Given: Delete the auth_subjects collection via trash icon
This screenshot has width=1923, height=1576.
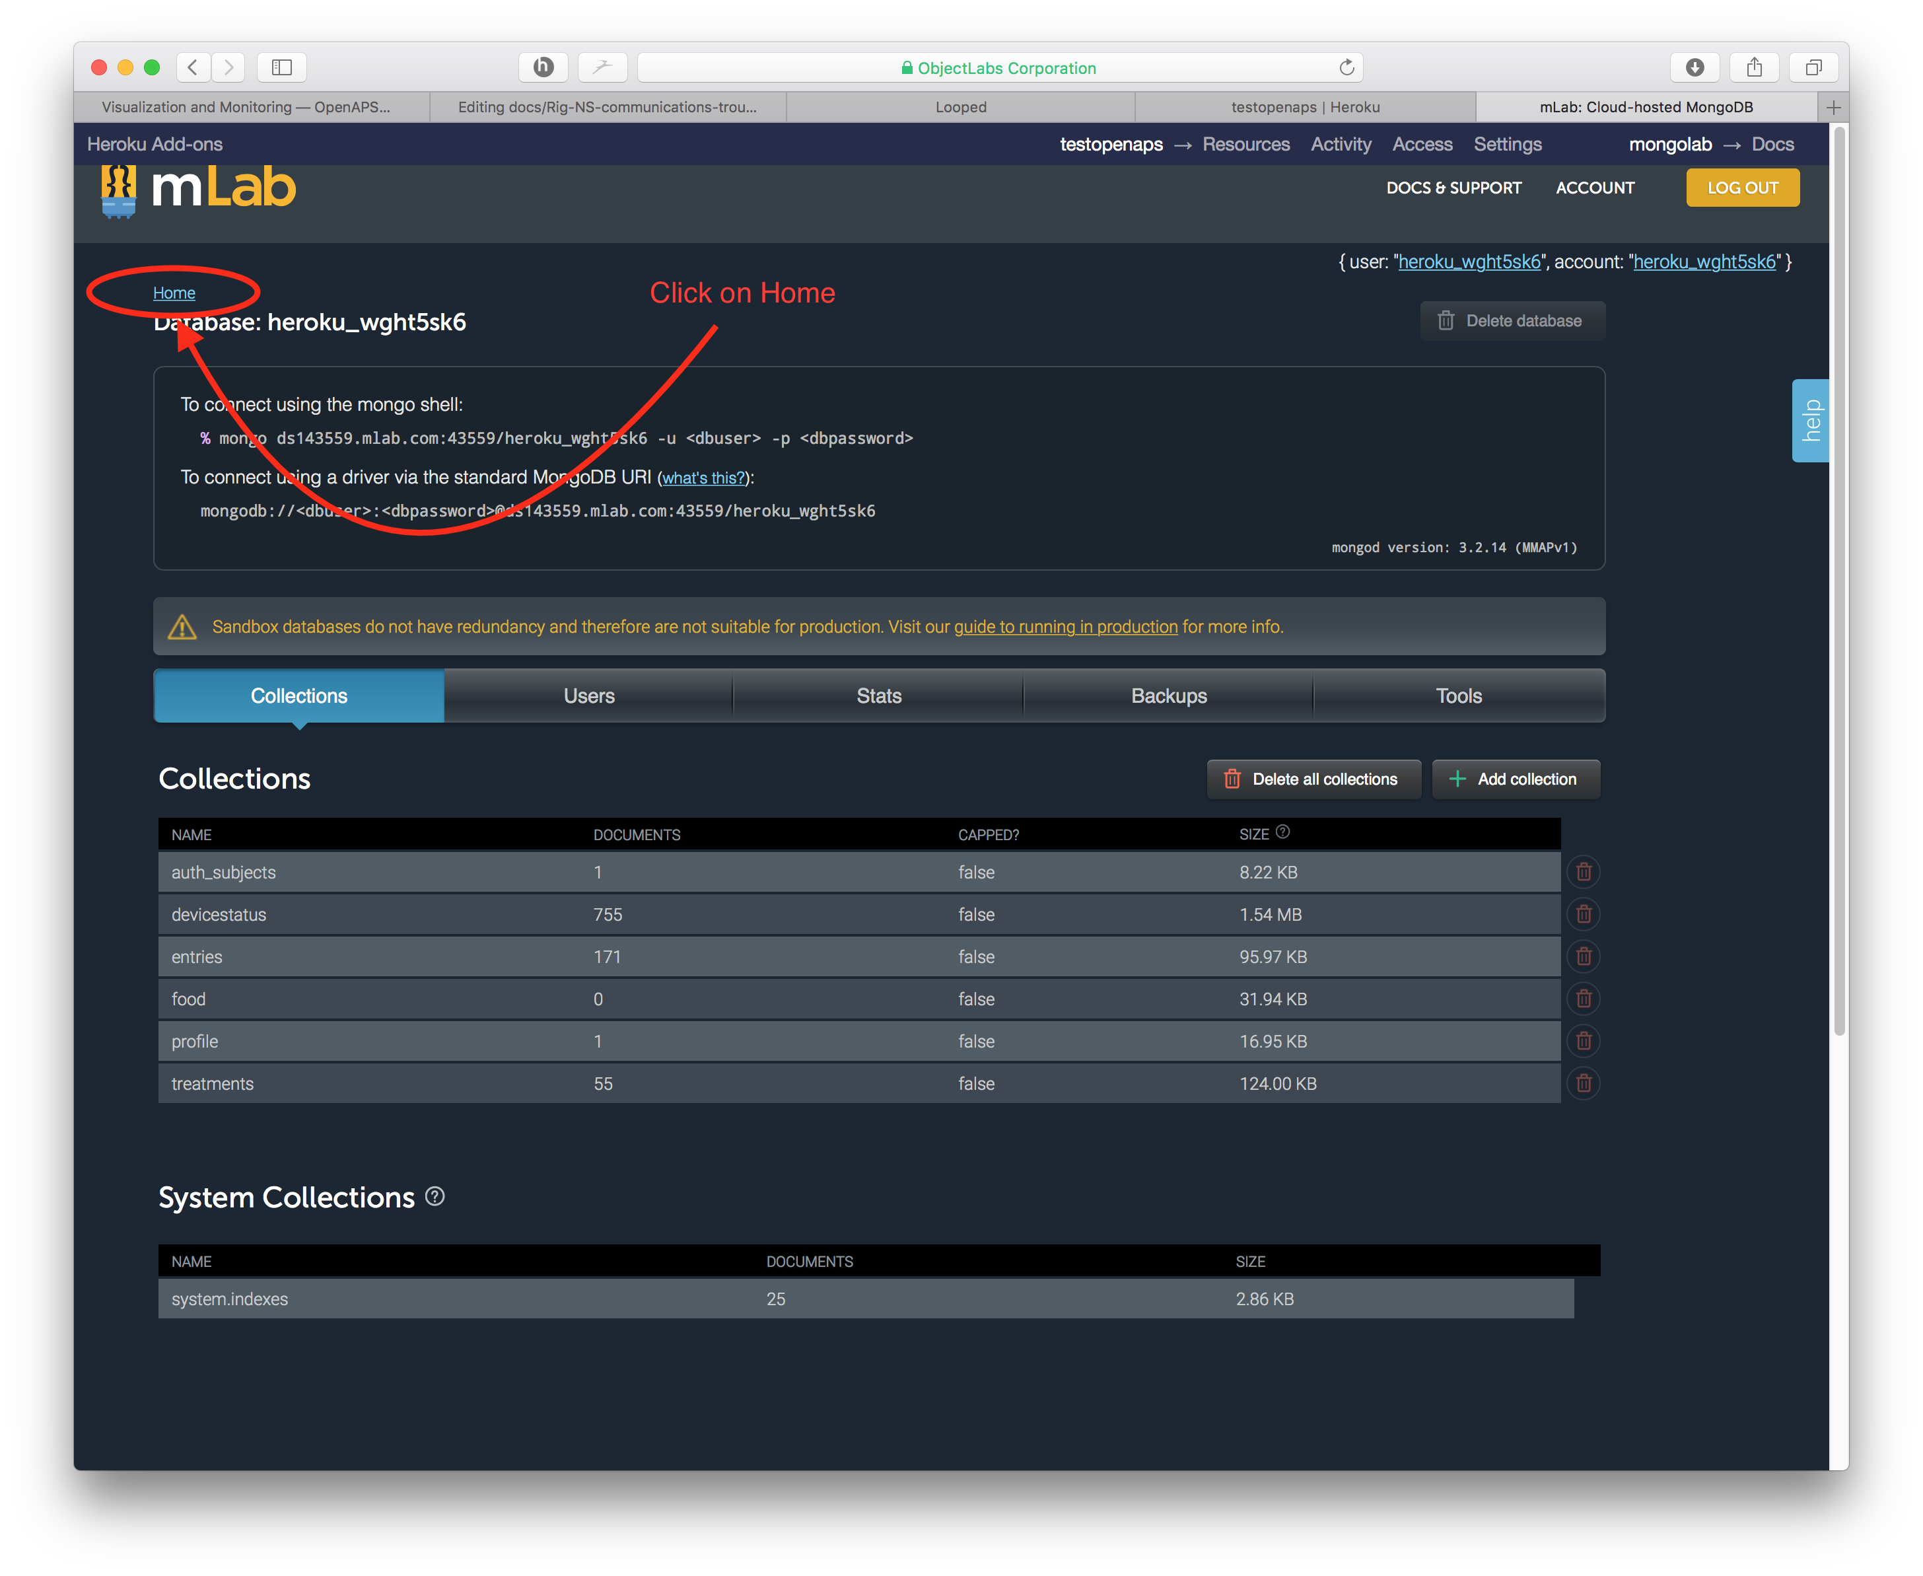Looking at the screenshot, I should point(1584,871).
